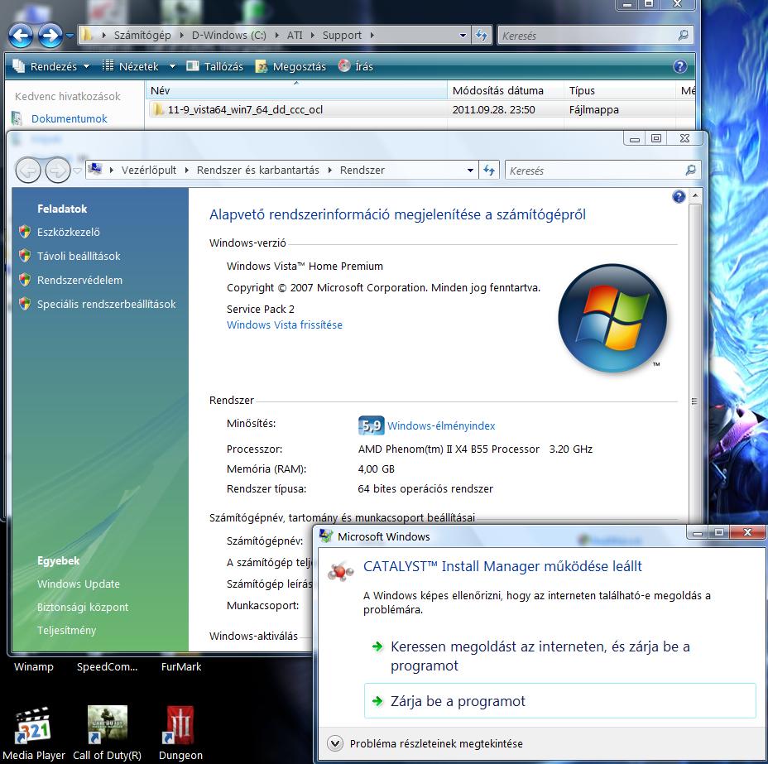Select SpeedCom... desktop shortcut label

107,667
